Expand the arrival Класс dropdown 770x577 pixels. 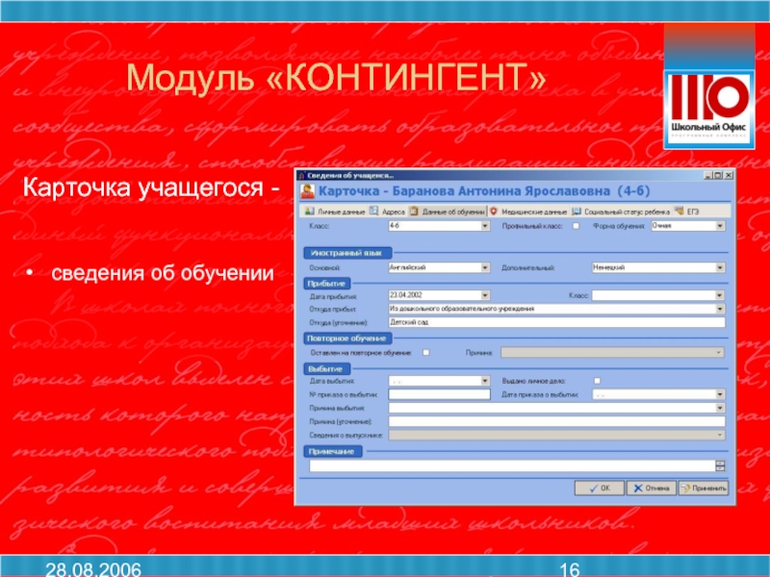(720, 295)
